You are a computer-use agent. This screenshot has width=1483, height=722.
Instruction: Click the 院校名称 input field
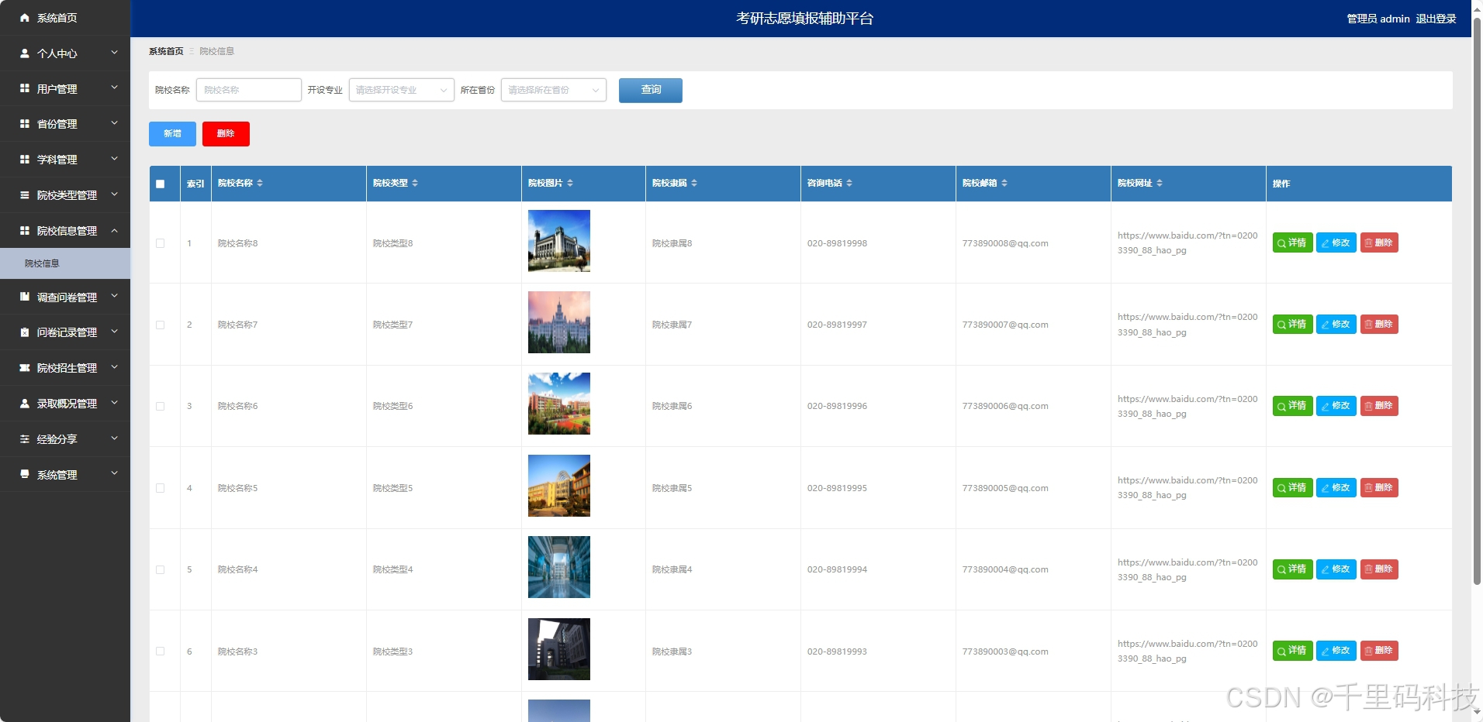tap(248, 90)
